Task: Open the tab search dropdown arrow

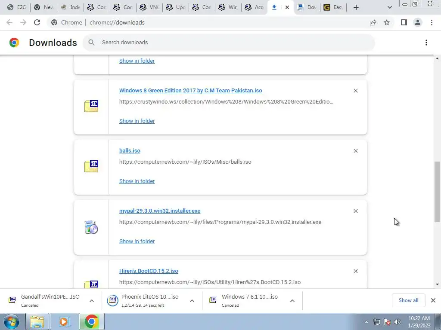Action: (389, 7)
